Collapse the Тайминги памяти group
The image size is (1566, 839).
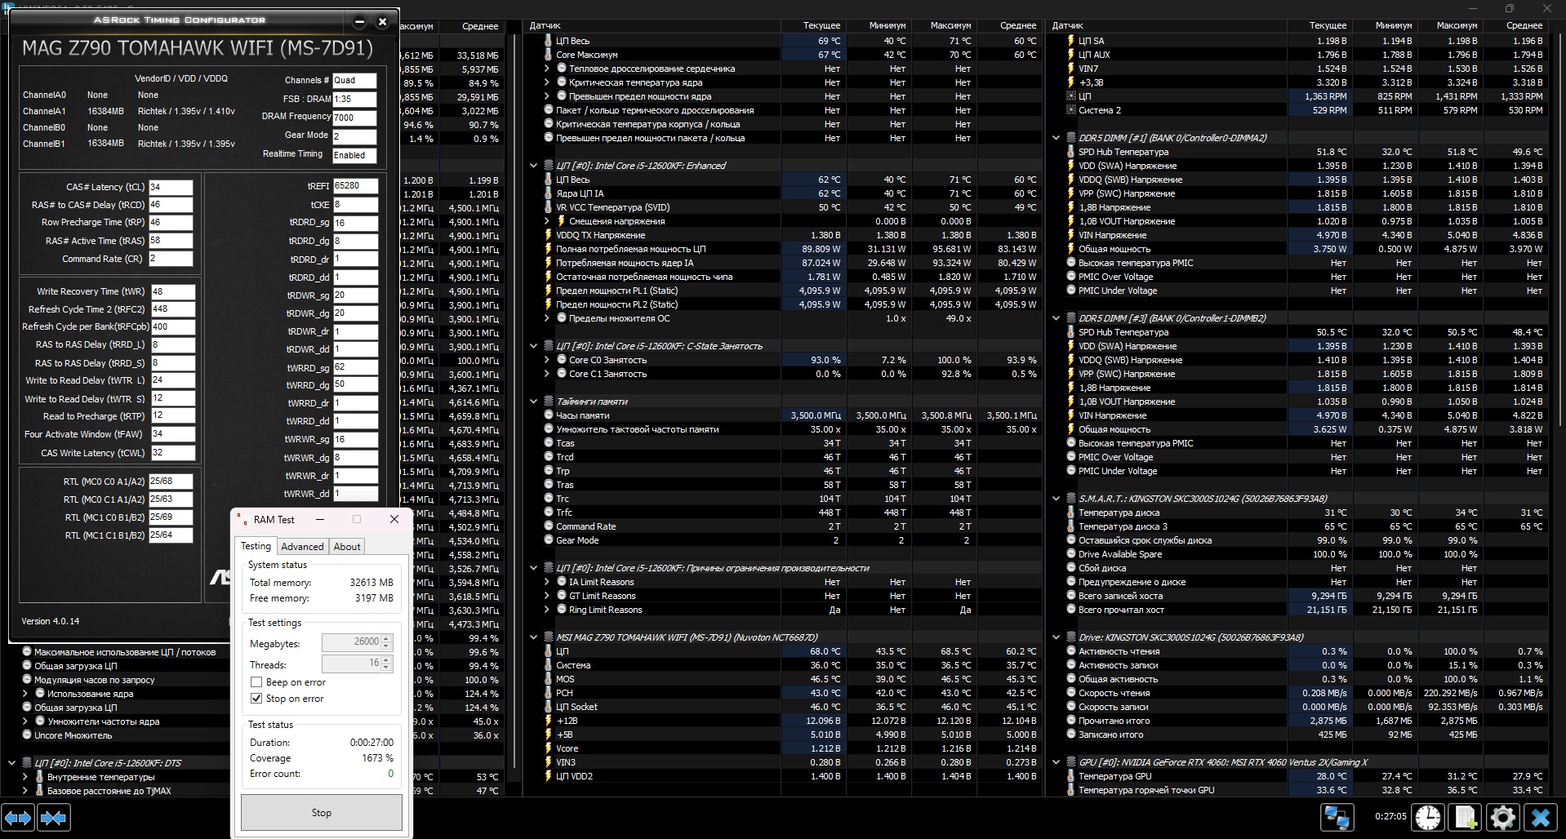(534, 402)
